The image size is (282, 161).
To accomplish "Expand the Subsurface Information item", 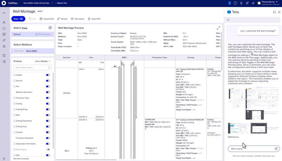I will pos(14,144).
